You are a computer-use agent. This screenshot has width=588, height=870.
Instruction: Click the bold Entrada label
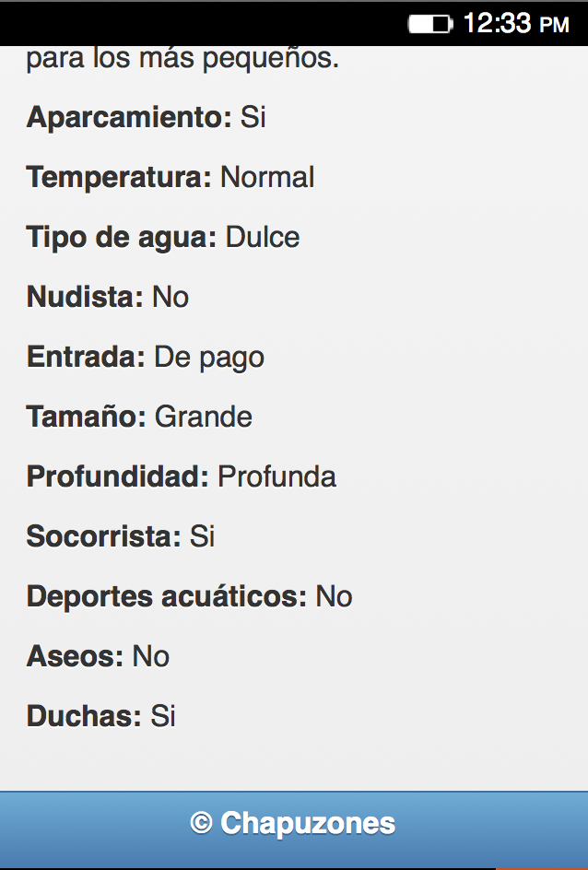tap(86, 357)
